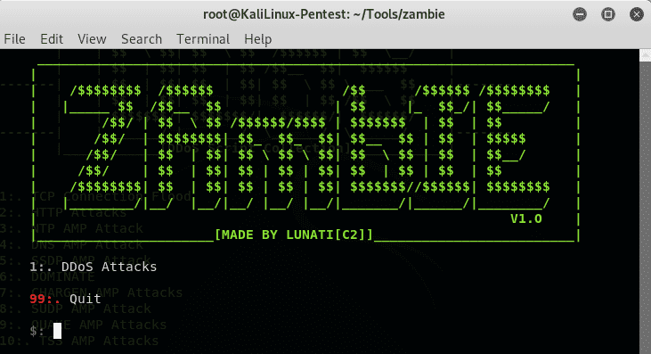Click the scrollbar up arrow

(645, 55)
